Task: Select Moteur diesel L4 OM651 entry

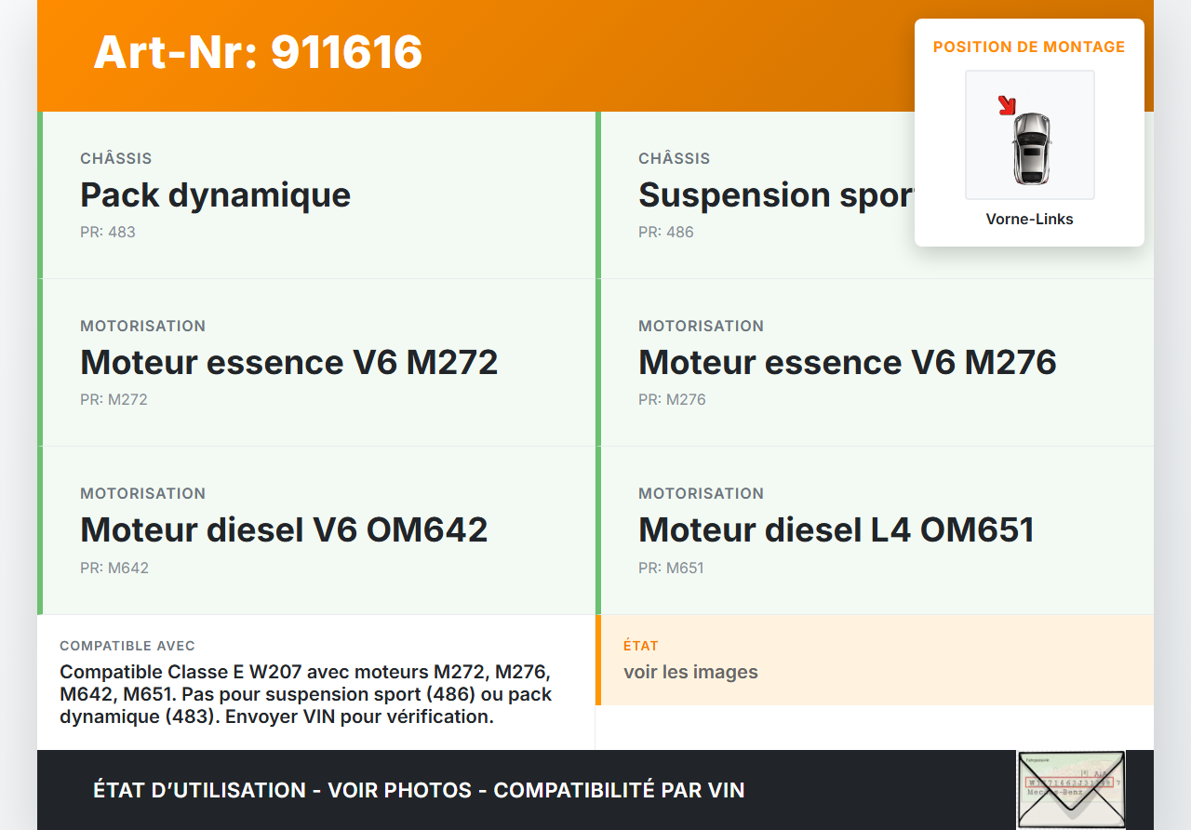Action: pyautogui.click(x=836, y=529)
